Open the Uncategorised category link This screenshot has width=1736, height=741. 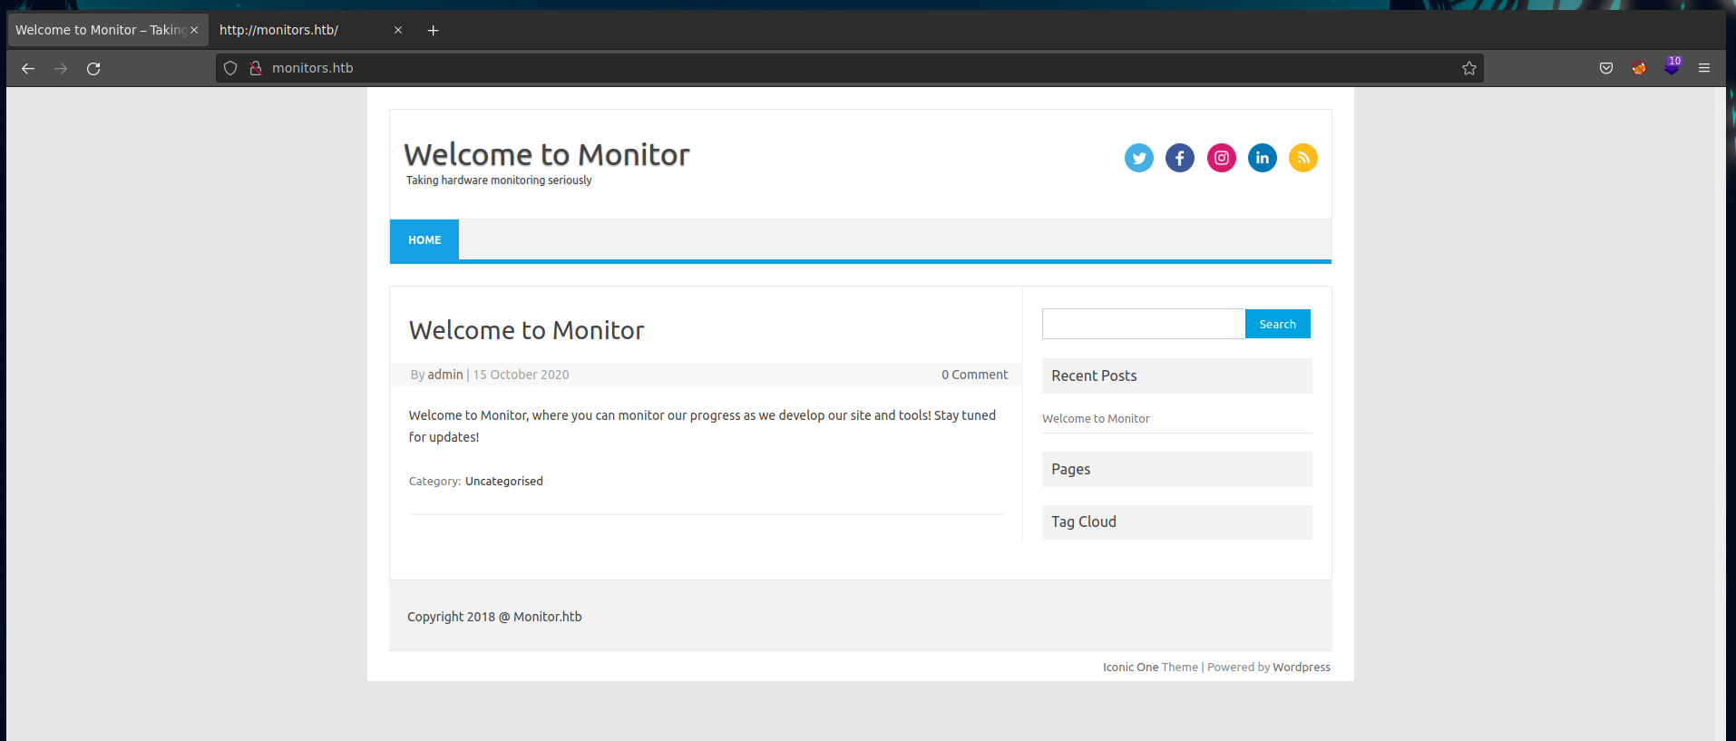click(503, 482)
